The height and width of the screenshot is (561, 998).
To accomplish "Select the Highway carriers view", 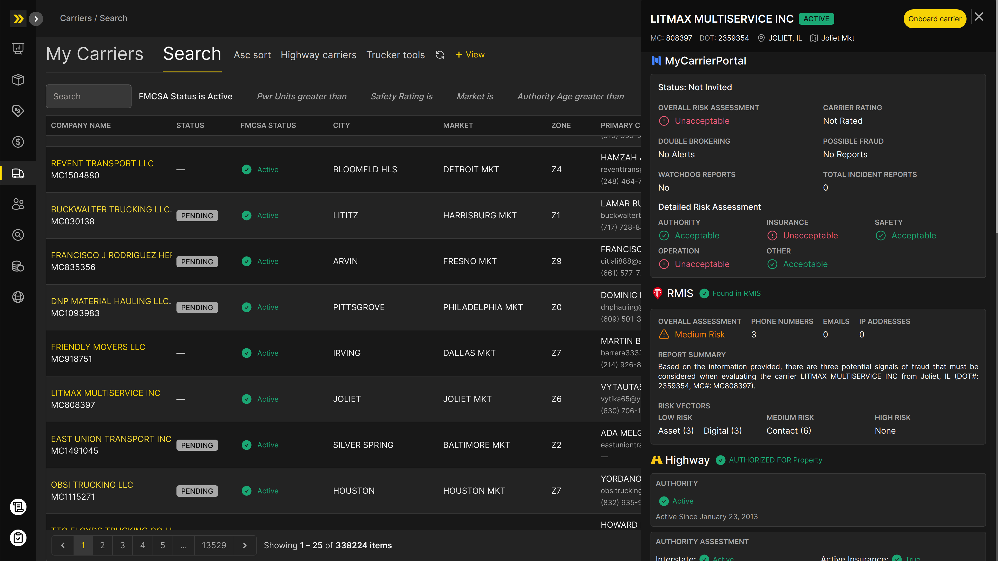I will point(318,55).
